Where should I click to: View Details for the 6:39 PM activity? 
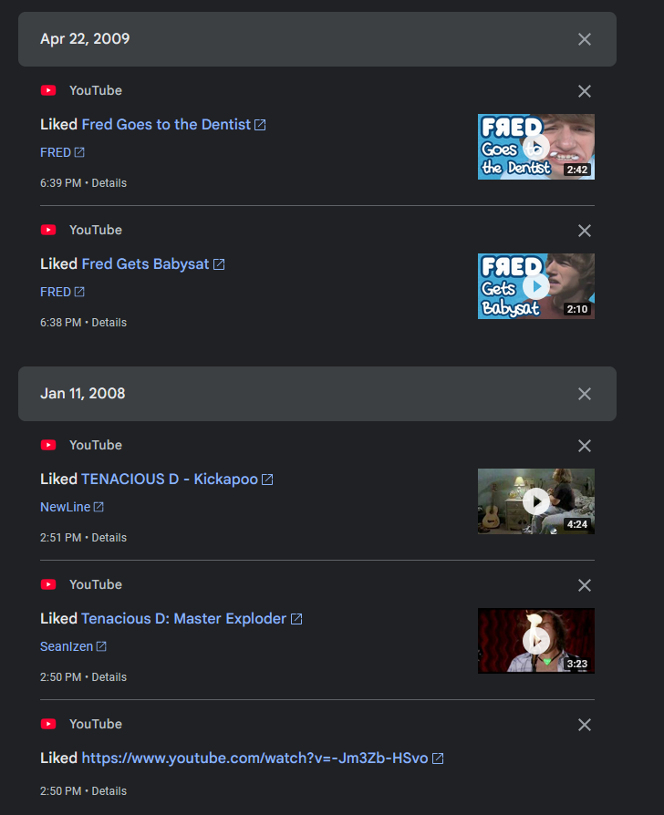pyautogui.click(x=109, y=183)
